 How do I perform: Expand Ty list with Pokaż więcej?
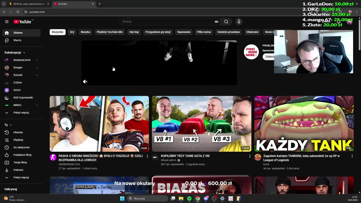click(21, 178)
